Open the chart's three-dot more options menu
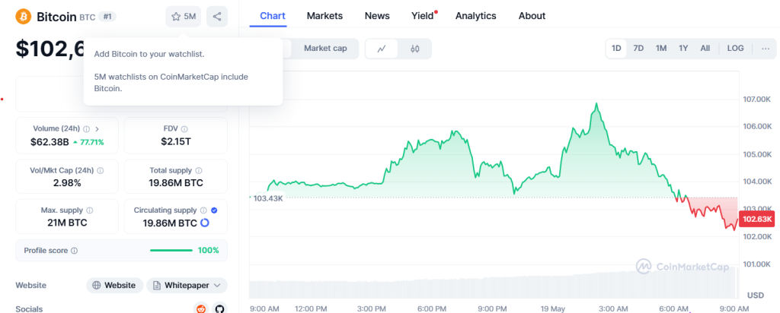Image resolution: width=780 pixels, height=313 pixels. (765, 49)
